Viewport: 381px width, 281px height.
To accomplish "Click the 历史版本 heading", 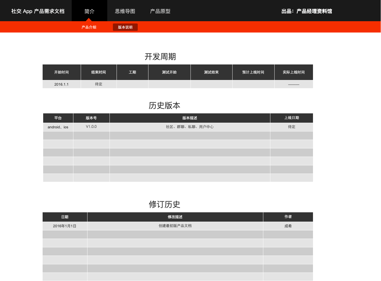I will (165, 105).
